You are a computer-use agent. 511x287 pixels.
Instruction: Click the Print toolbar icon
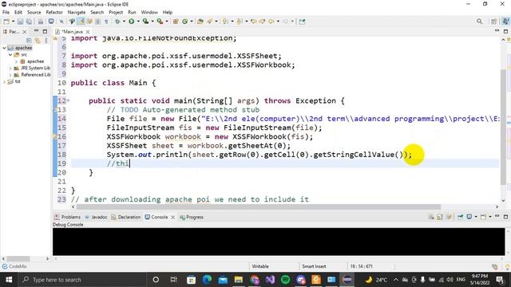(x=41, y=22)
